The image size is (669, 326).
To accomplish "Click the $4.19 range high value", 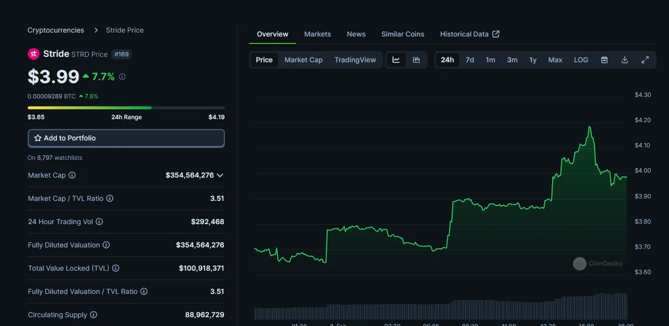I will [x=216, y=117].
